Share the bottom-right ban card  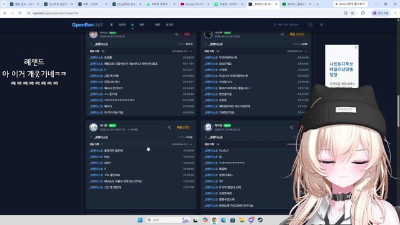pos(291,127)
